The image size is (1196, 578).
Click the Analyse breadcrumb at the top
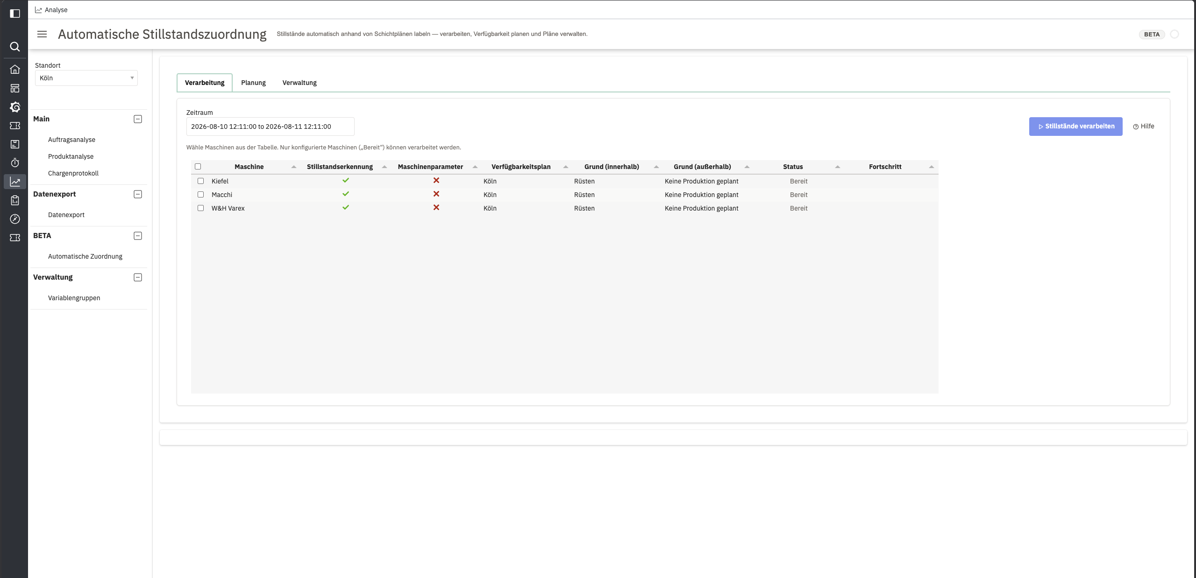51,10
